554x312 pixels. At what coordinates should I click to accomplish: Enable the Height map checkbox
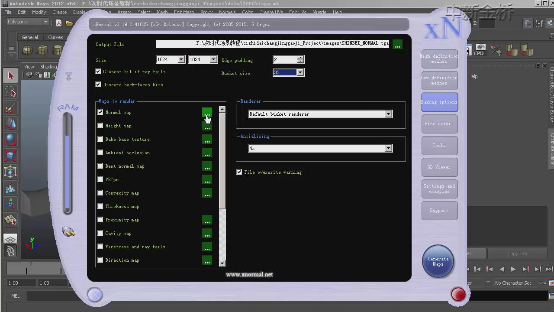tap(100, 126)
